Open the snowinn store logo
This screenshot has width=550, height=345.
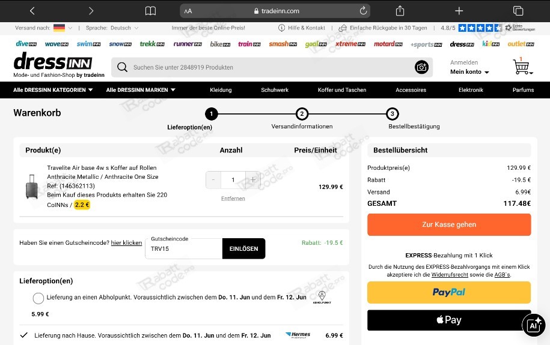tap(120, 44)
